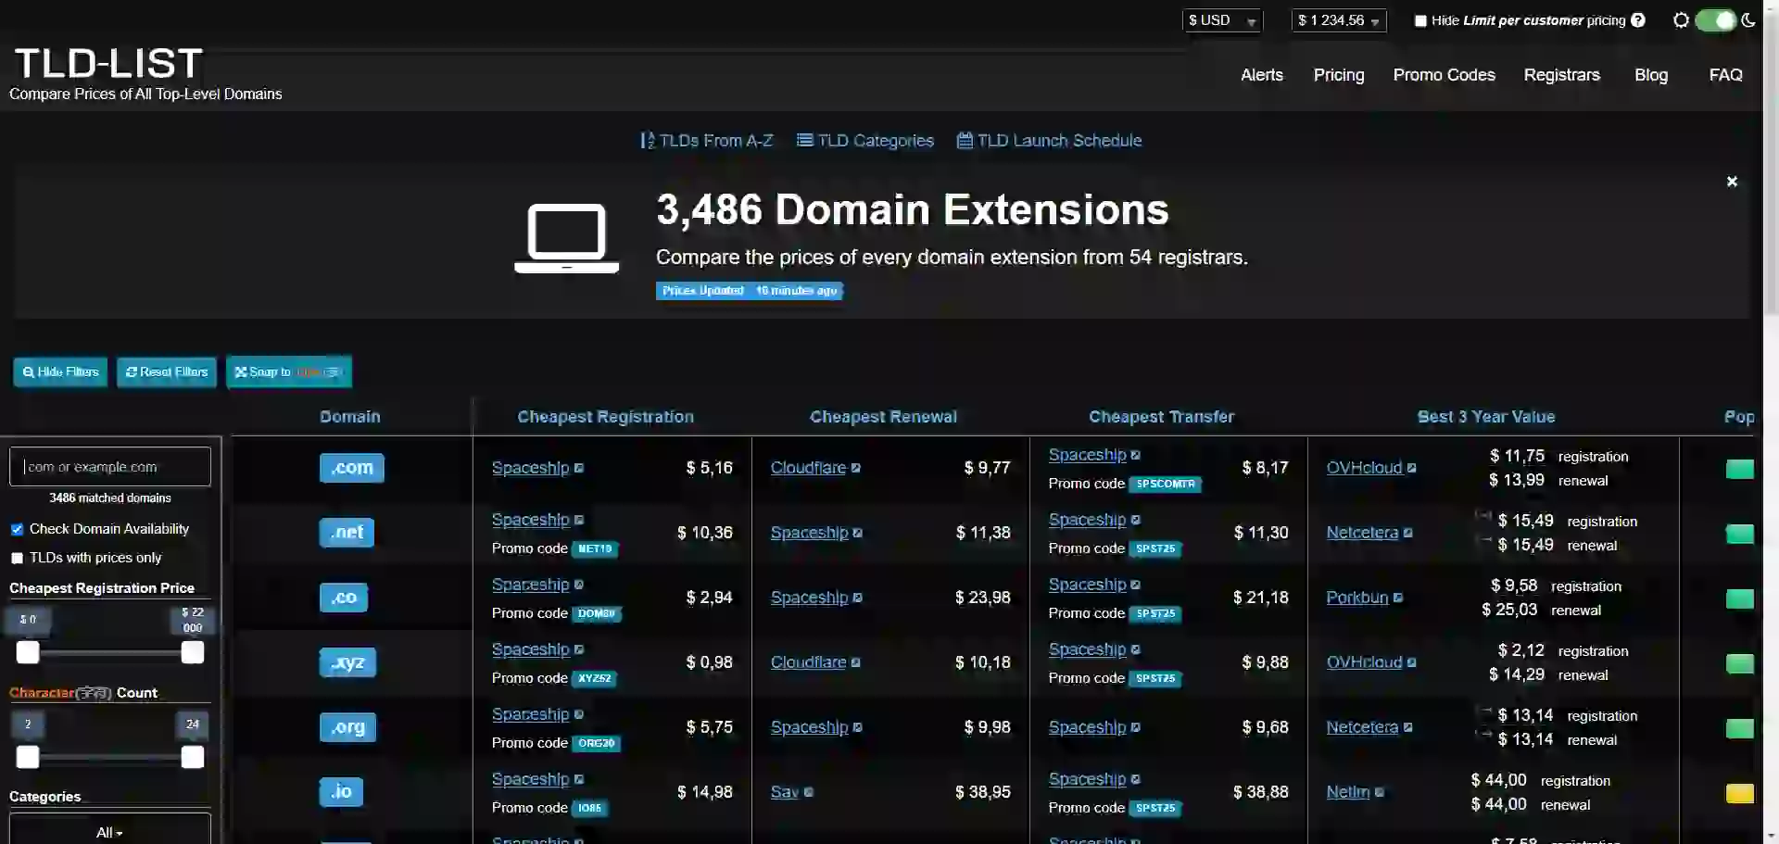Click the TLD-LIST site logo
1779x844 pixels.
(x=108, y=64)
